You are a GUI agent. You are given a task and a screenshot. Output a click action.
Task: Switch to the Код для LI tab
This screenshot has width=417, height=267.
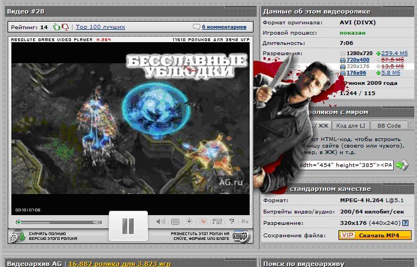pyautogui.click(x=350, y=125)
